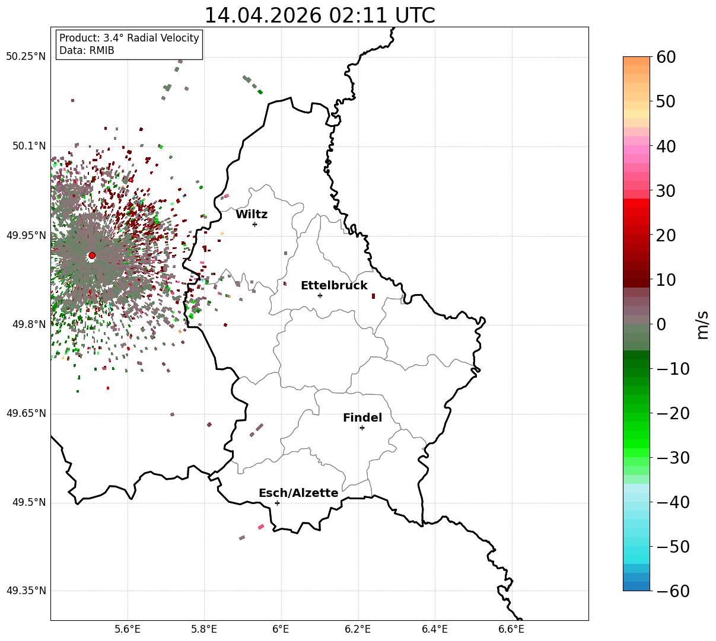Click the Ettelbruck station cross marker

[320, 295]
